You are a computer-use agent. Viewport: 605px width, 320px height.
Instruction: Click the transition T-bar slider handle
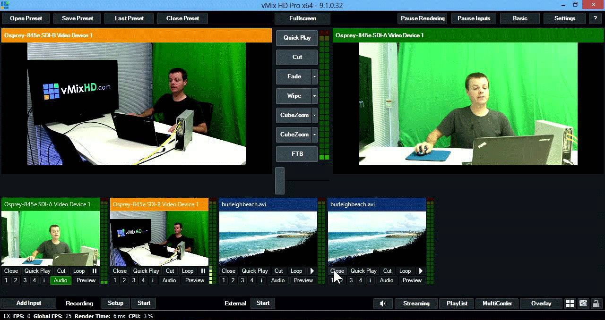pyautogui.click(x=280, y=181)
